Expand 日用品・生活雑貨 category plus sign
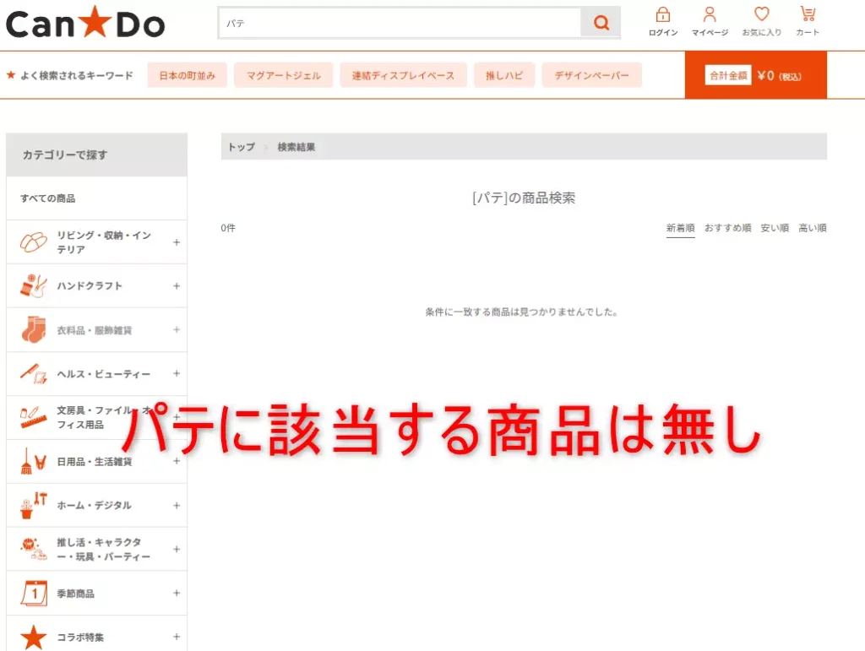 (x=177, y=462)
